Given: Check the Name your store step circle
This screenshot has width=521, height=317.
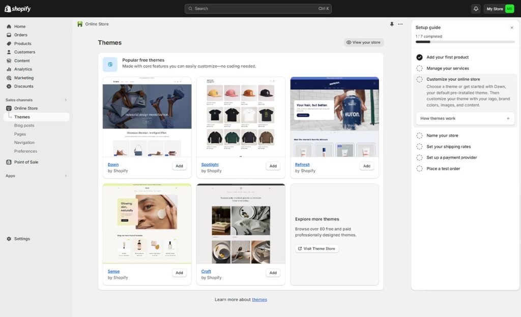Looking at the screenshot, I should click(419, 136).
